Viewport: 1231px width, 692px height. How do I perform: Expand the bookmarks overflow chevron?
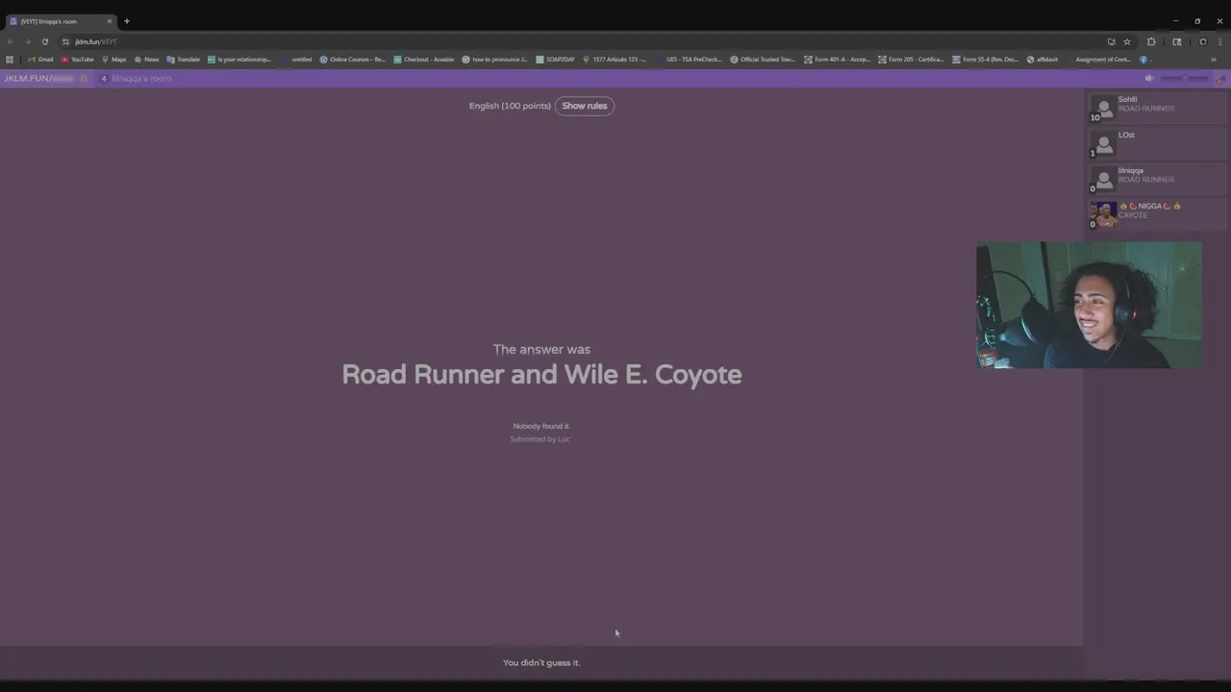tap(1214, 60)
